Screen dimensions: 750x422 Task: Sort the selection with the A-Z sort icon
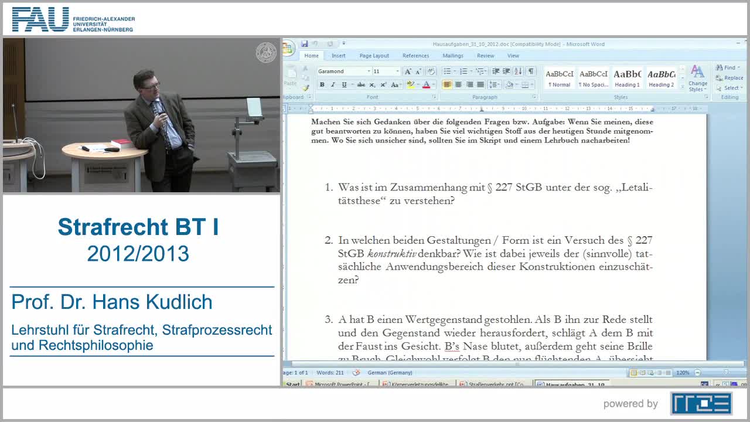(x=518, y=72)
